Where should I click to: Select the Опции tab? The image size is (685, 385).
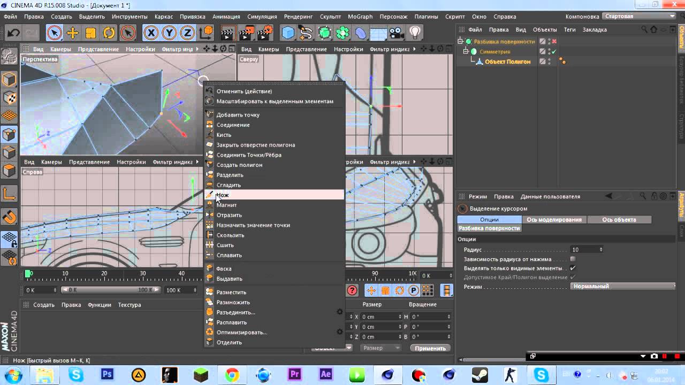click(x=489, y=220)
